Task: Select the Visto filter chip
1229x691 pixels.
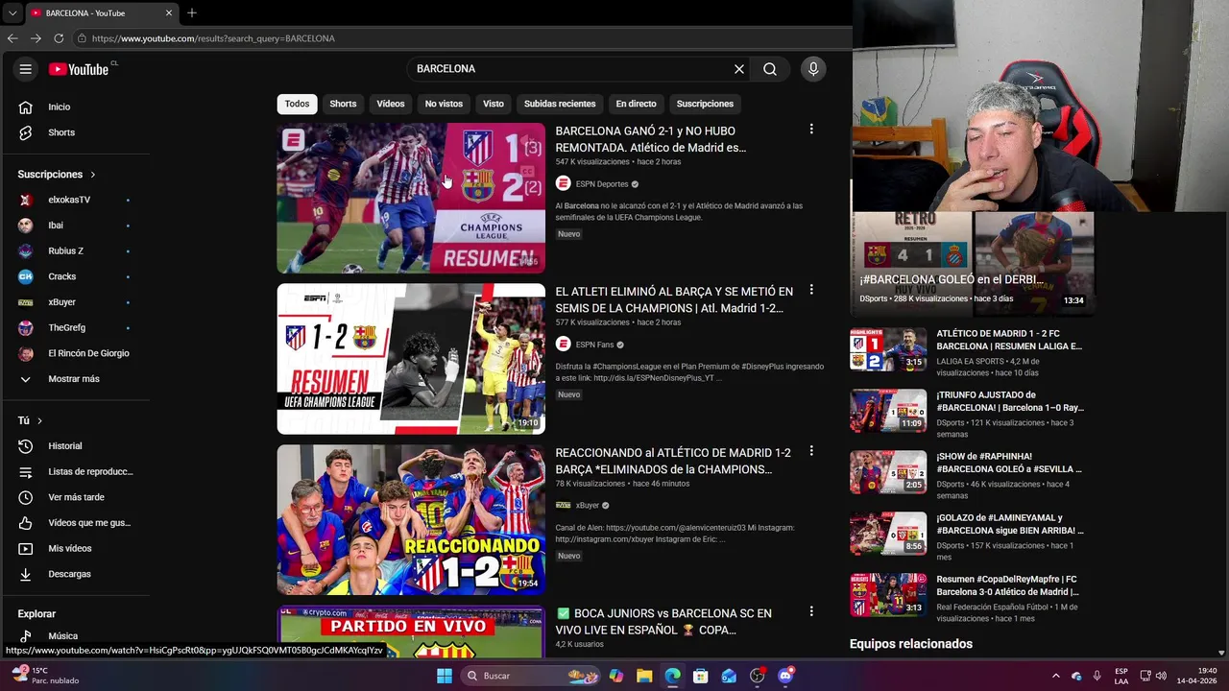Action: 494,104
